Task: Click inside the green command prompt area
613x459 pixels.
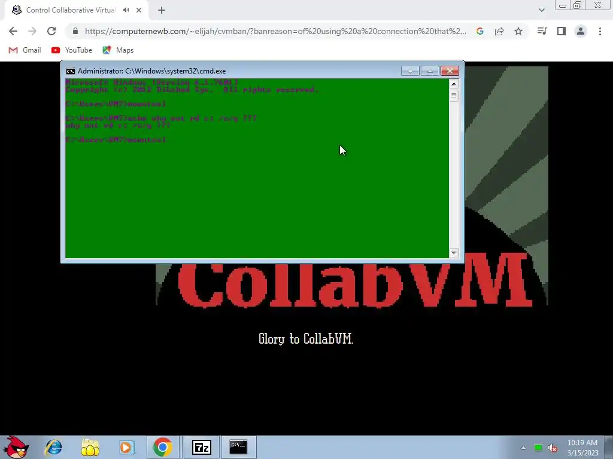Action: pyautogui.click(x=257, y=168)
